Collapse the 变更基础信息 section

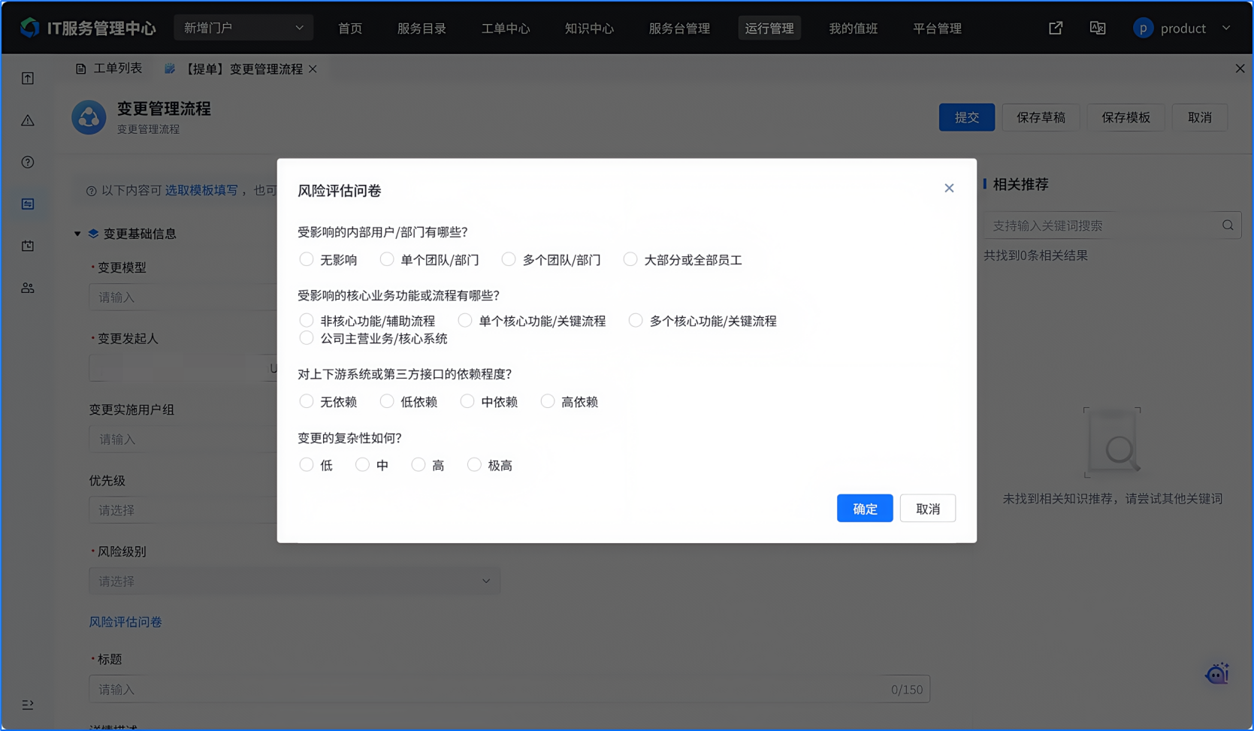tap(77, 234)
